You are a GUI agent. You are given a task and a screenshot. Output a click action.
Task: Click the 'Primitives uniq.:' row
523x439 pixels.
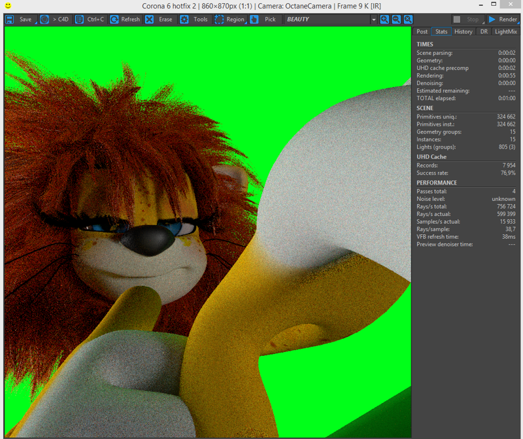point(465,116)
